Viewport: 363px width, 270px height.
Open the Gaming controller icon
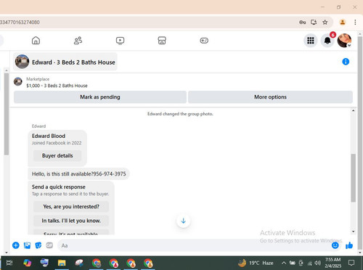pos(204,41)
